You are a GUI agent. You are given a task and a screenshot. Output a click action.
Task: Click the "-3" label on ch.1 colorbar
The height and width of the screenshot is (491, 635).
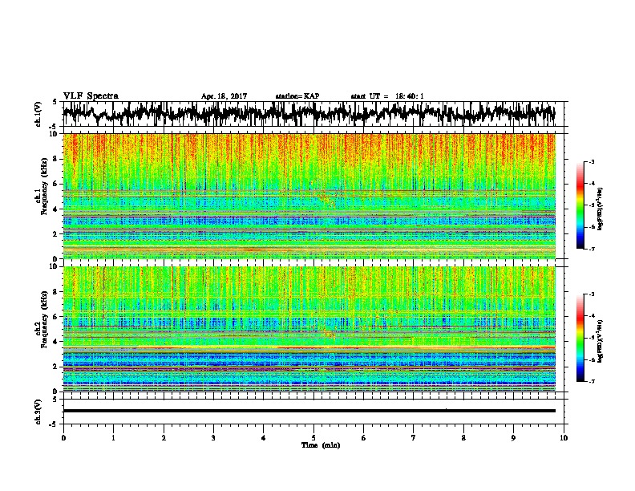coord(592,162)
